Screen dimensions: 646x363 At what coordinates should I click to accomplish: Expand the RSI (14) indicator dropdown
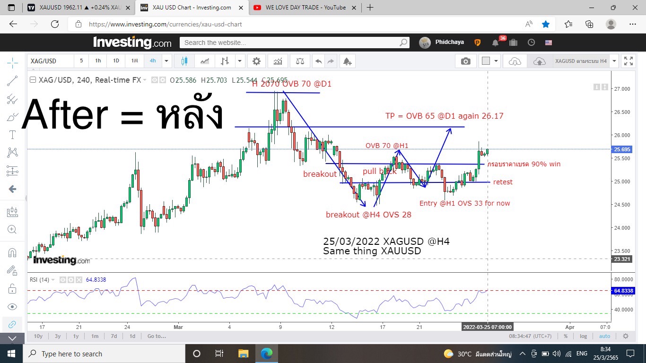[x=52, y=280]
